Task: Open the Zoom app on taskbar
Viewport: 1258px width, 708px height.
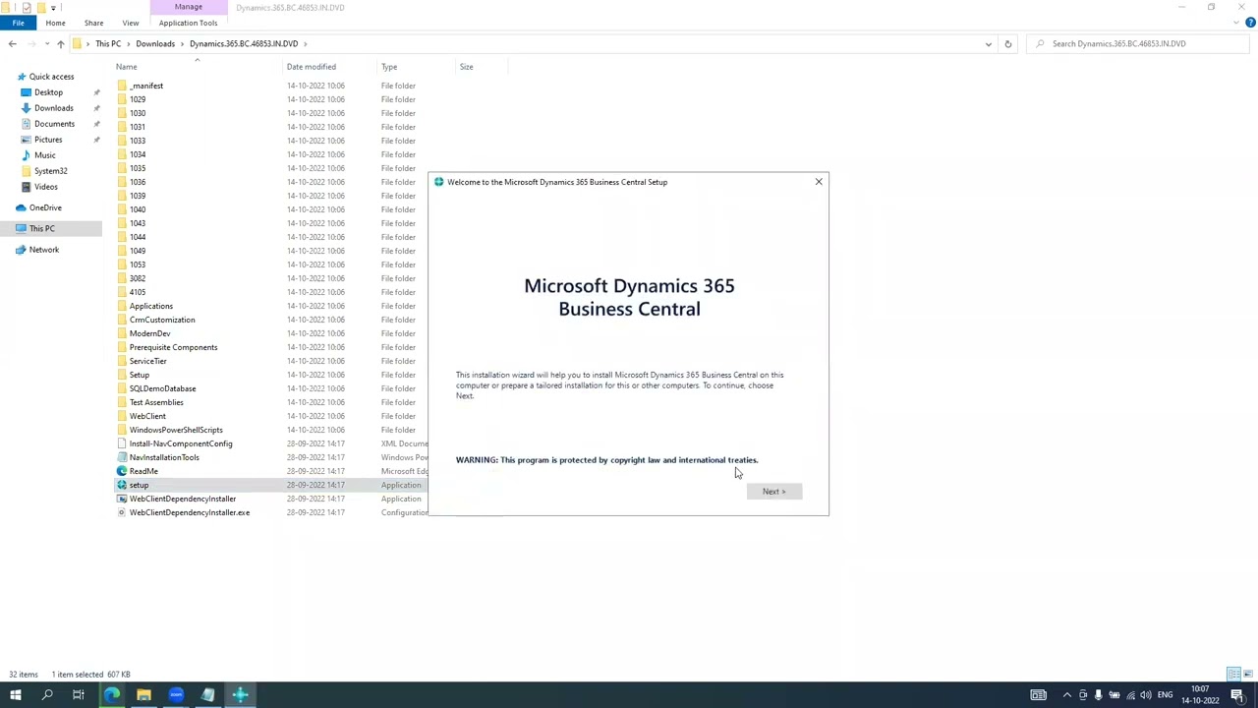Action: 176,695
